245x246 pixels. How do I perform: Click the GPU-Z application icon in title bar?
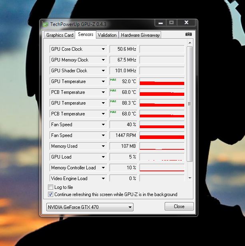pyautogui.click(x=46, y=24)
